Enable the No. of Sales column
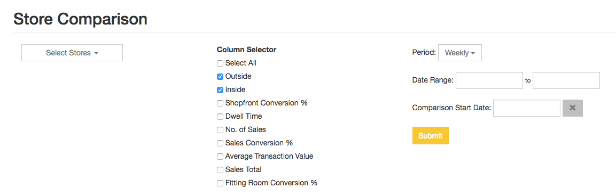This screenshot has width=616, height=196. 220,130
